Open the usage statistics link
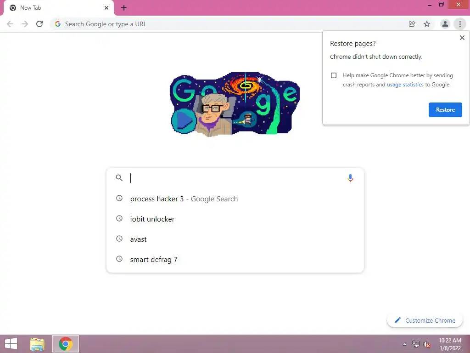470x353 pixels. 405,85
